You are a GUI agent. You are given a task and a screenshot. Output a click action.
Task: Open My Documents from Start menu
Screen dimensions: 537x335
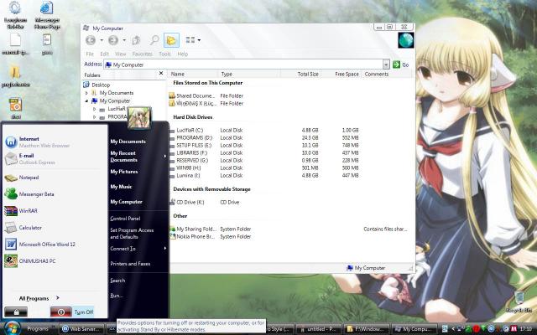128,142
